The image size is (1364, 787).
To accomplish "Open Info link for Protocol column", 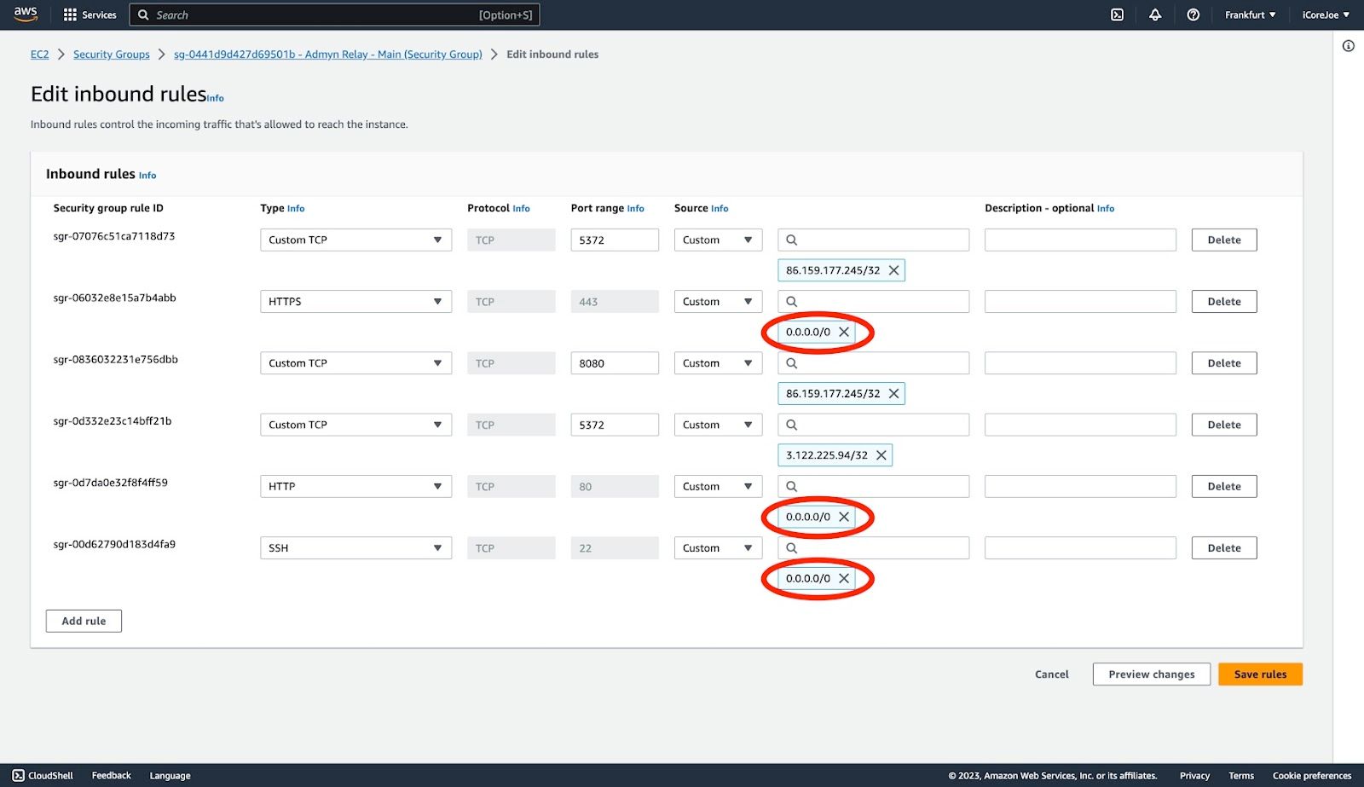I will (x=521, y=208).
